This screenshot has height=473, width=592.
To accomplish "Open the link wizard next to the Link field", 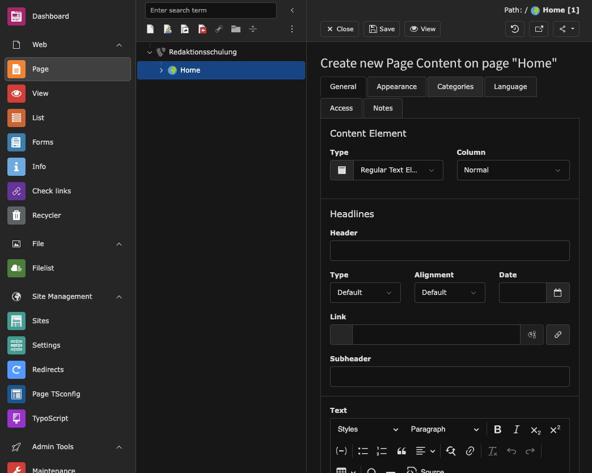I will tap(557, 335).
